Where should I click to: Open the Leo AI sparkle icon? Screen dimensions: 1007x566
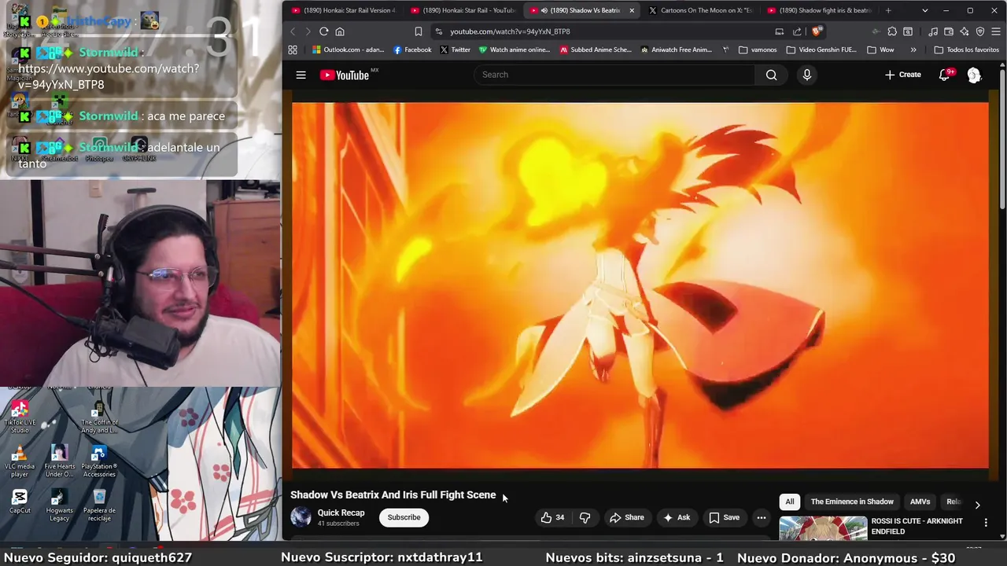point(965,31)
